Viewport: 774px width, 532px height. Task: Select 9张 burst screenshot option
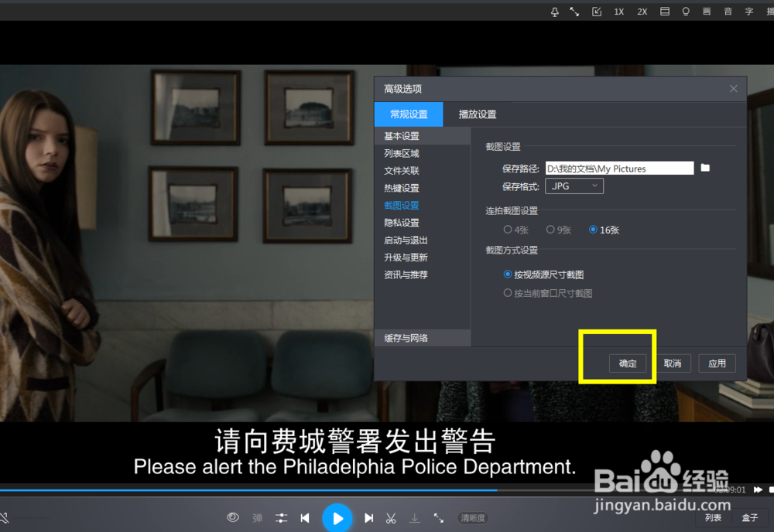tap(559, 230)
